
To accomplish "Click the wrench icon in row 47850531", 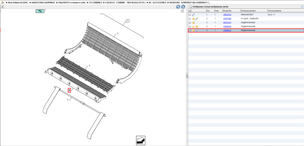I will pos(197,31).
